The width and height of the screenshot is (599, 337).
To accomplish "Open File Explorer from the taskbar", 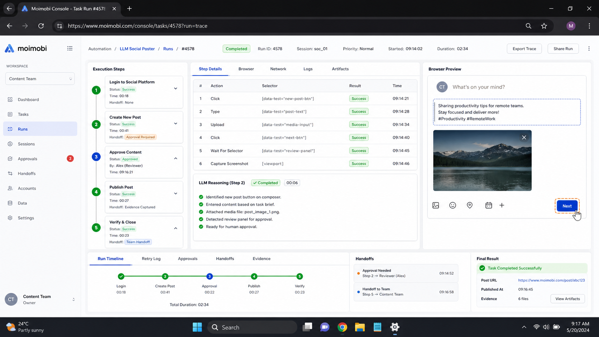I will point(360,327).
